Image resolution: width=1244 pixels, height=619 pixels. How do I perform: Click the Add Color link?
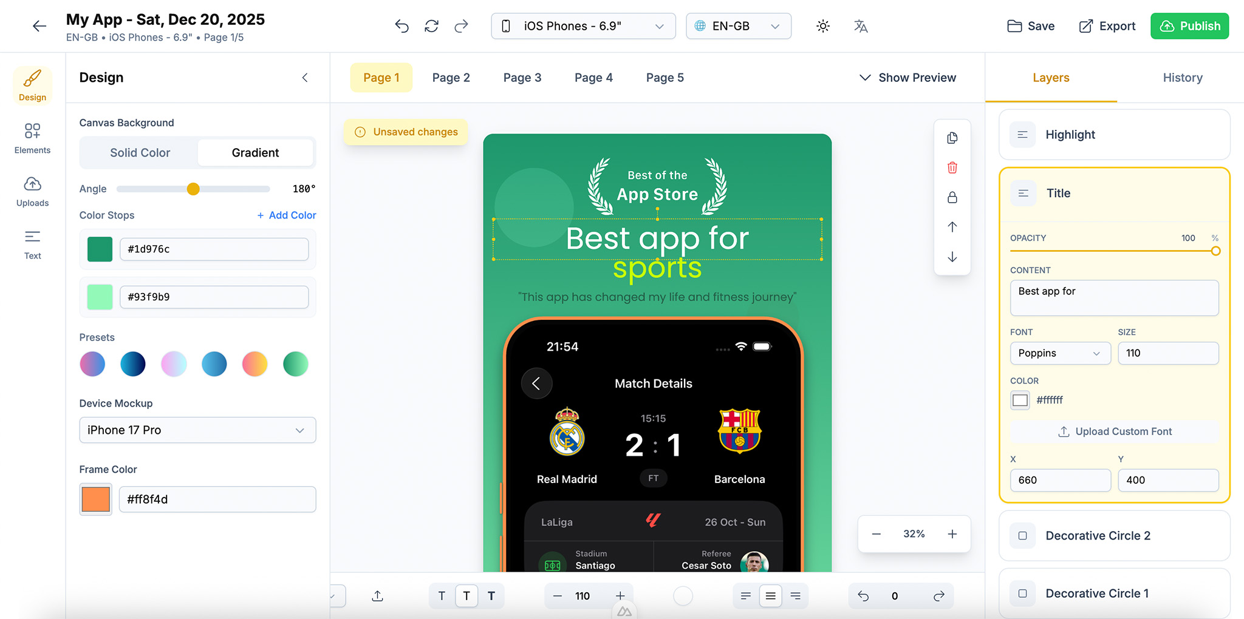pyautogui.click(x=286, y=215)
